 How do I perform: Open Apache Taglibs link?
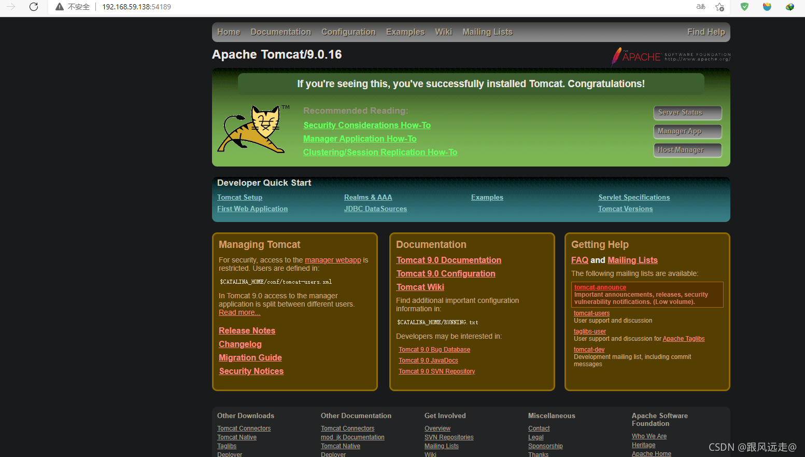coord(684,339)
